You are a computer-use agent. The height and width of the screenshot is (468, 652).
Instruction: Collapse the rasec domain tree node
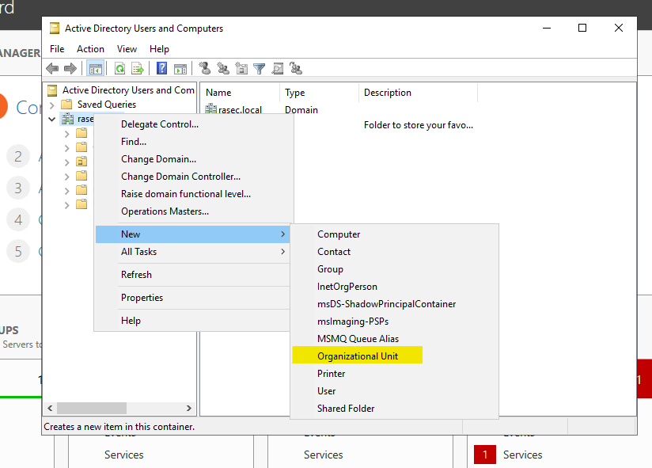tap(52, 120)
